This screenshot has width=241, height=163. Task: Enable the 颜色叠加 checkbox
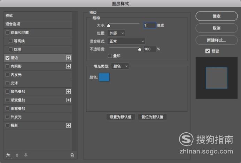pyautogui.click(x=7, y=91)
